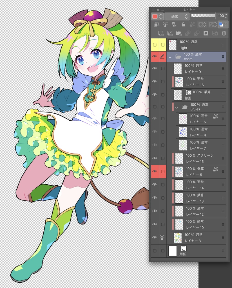Click the Create Layer Mask icon
Screen dimensions: 232x288
206,33
